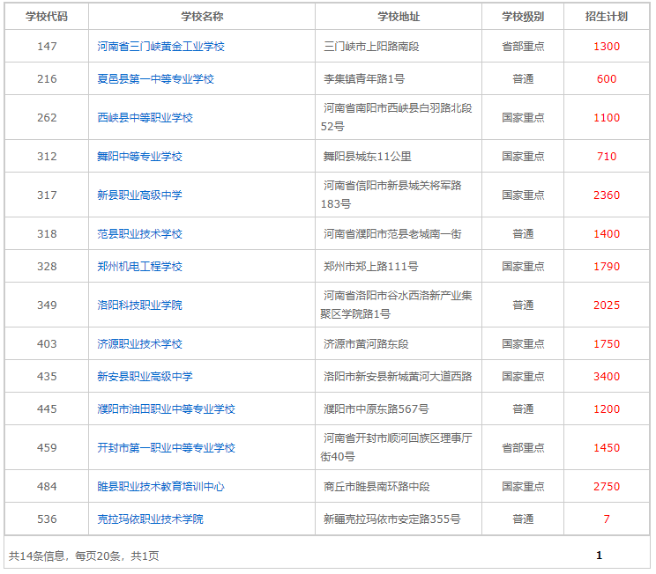The height and width of the screenshot is (574, 656).
Task: Visit the 郑州机电工程学校 link
Action: 139,267
